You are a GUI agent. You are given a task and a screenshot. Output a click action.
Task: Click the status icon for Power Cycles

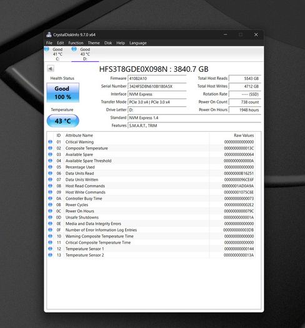[50, 204]
